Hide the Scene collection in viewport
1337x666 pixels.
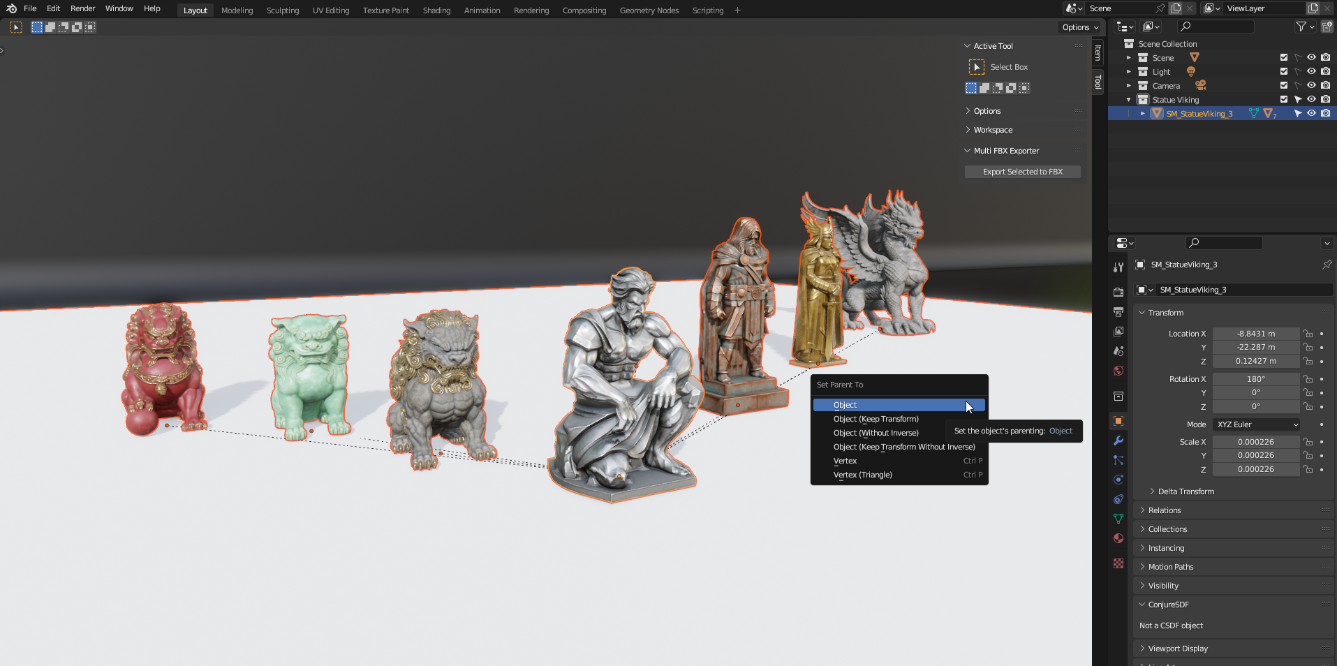pos(1312,58)
